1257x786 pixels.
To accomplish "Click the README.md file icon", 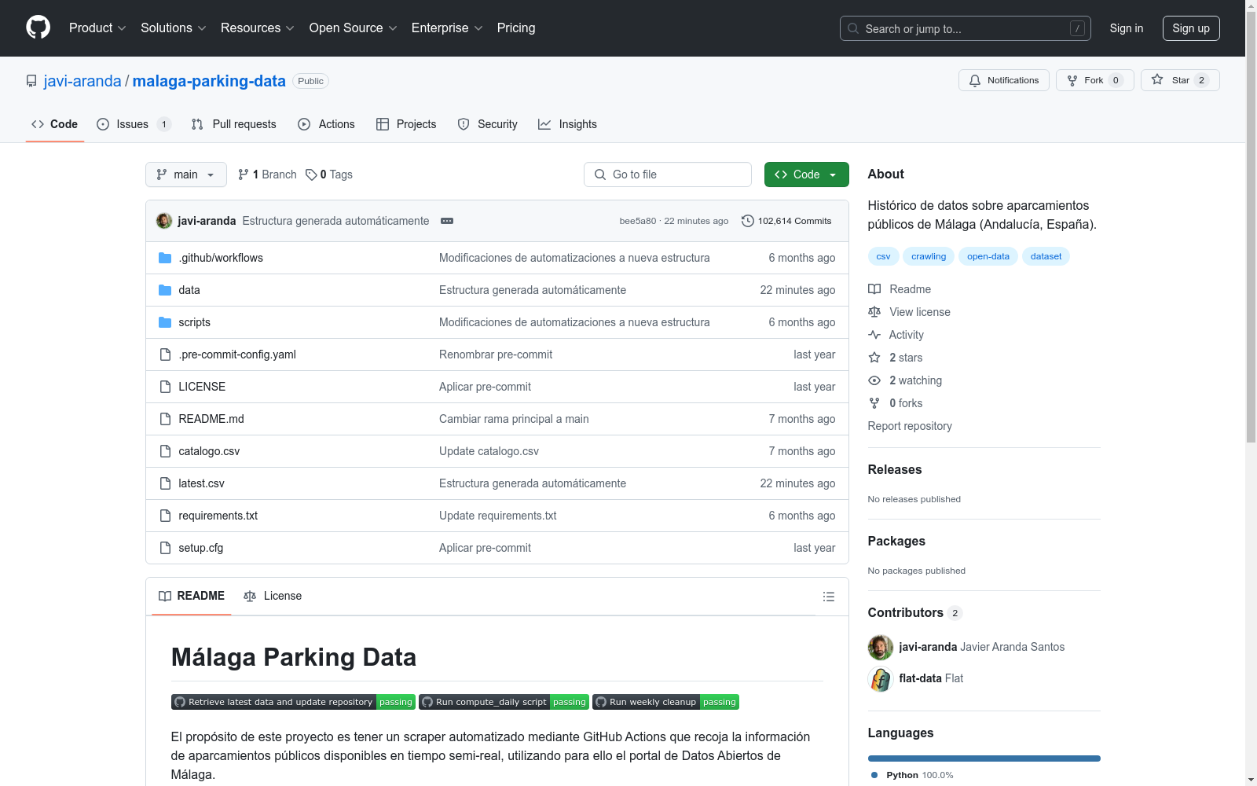I will (x=165, y=419).
